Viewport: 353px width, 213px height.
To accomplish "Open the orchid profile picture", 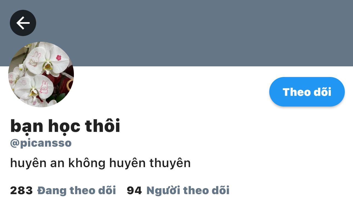I will (41, 75).
